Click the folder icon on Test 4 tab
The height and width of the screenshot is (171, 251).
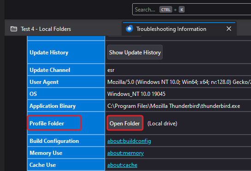pyautogui.click(x=14, y=29)
